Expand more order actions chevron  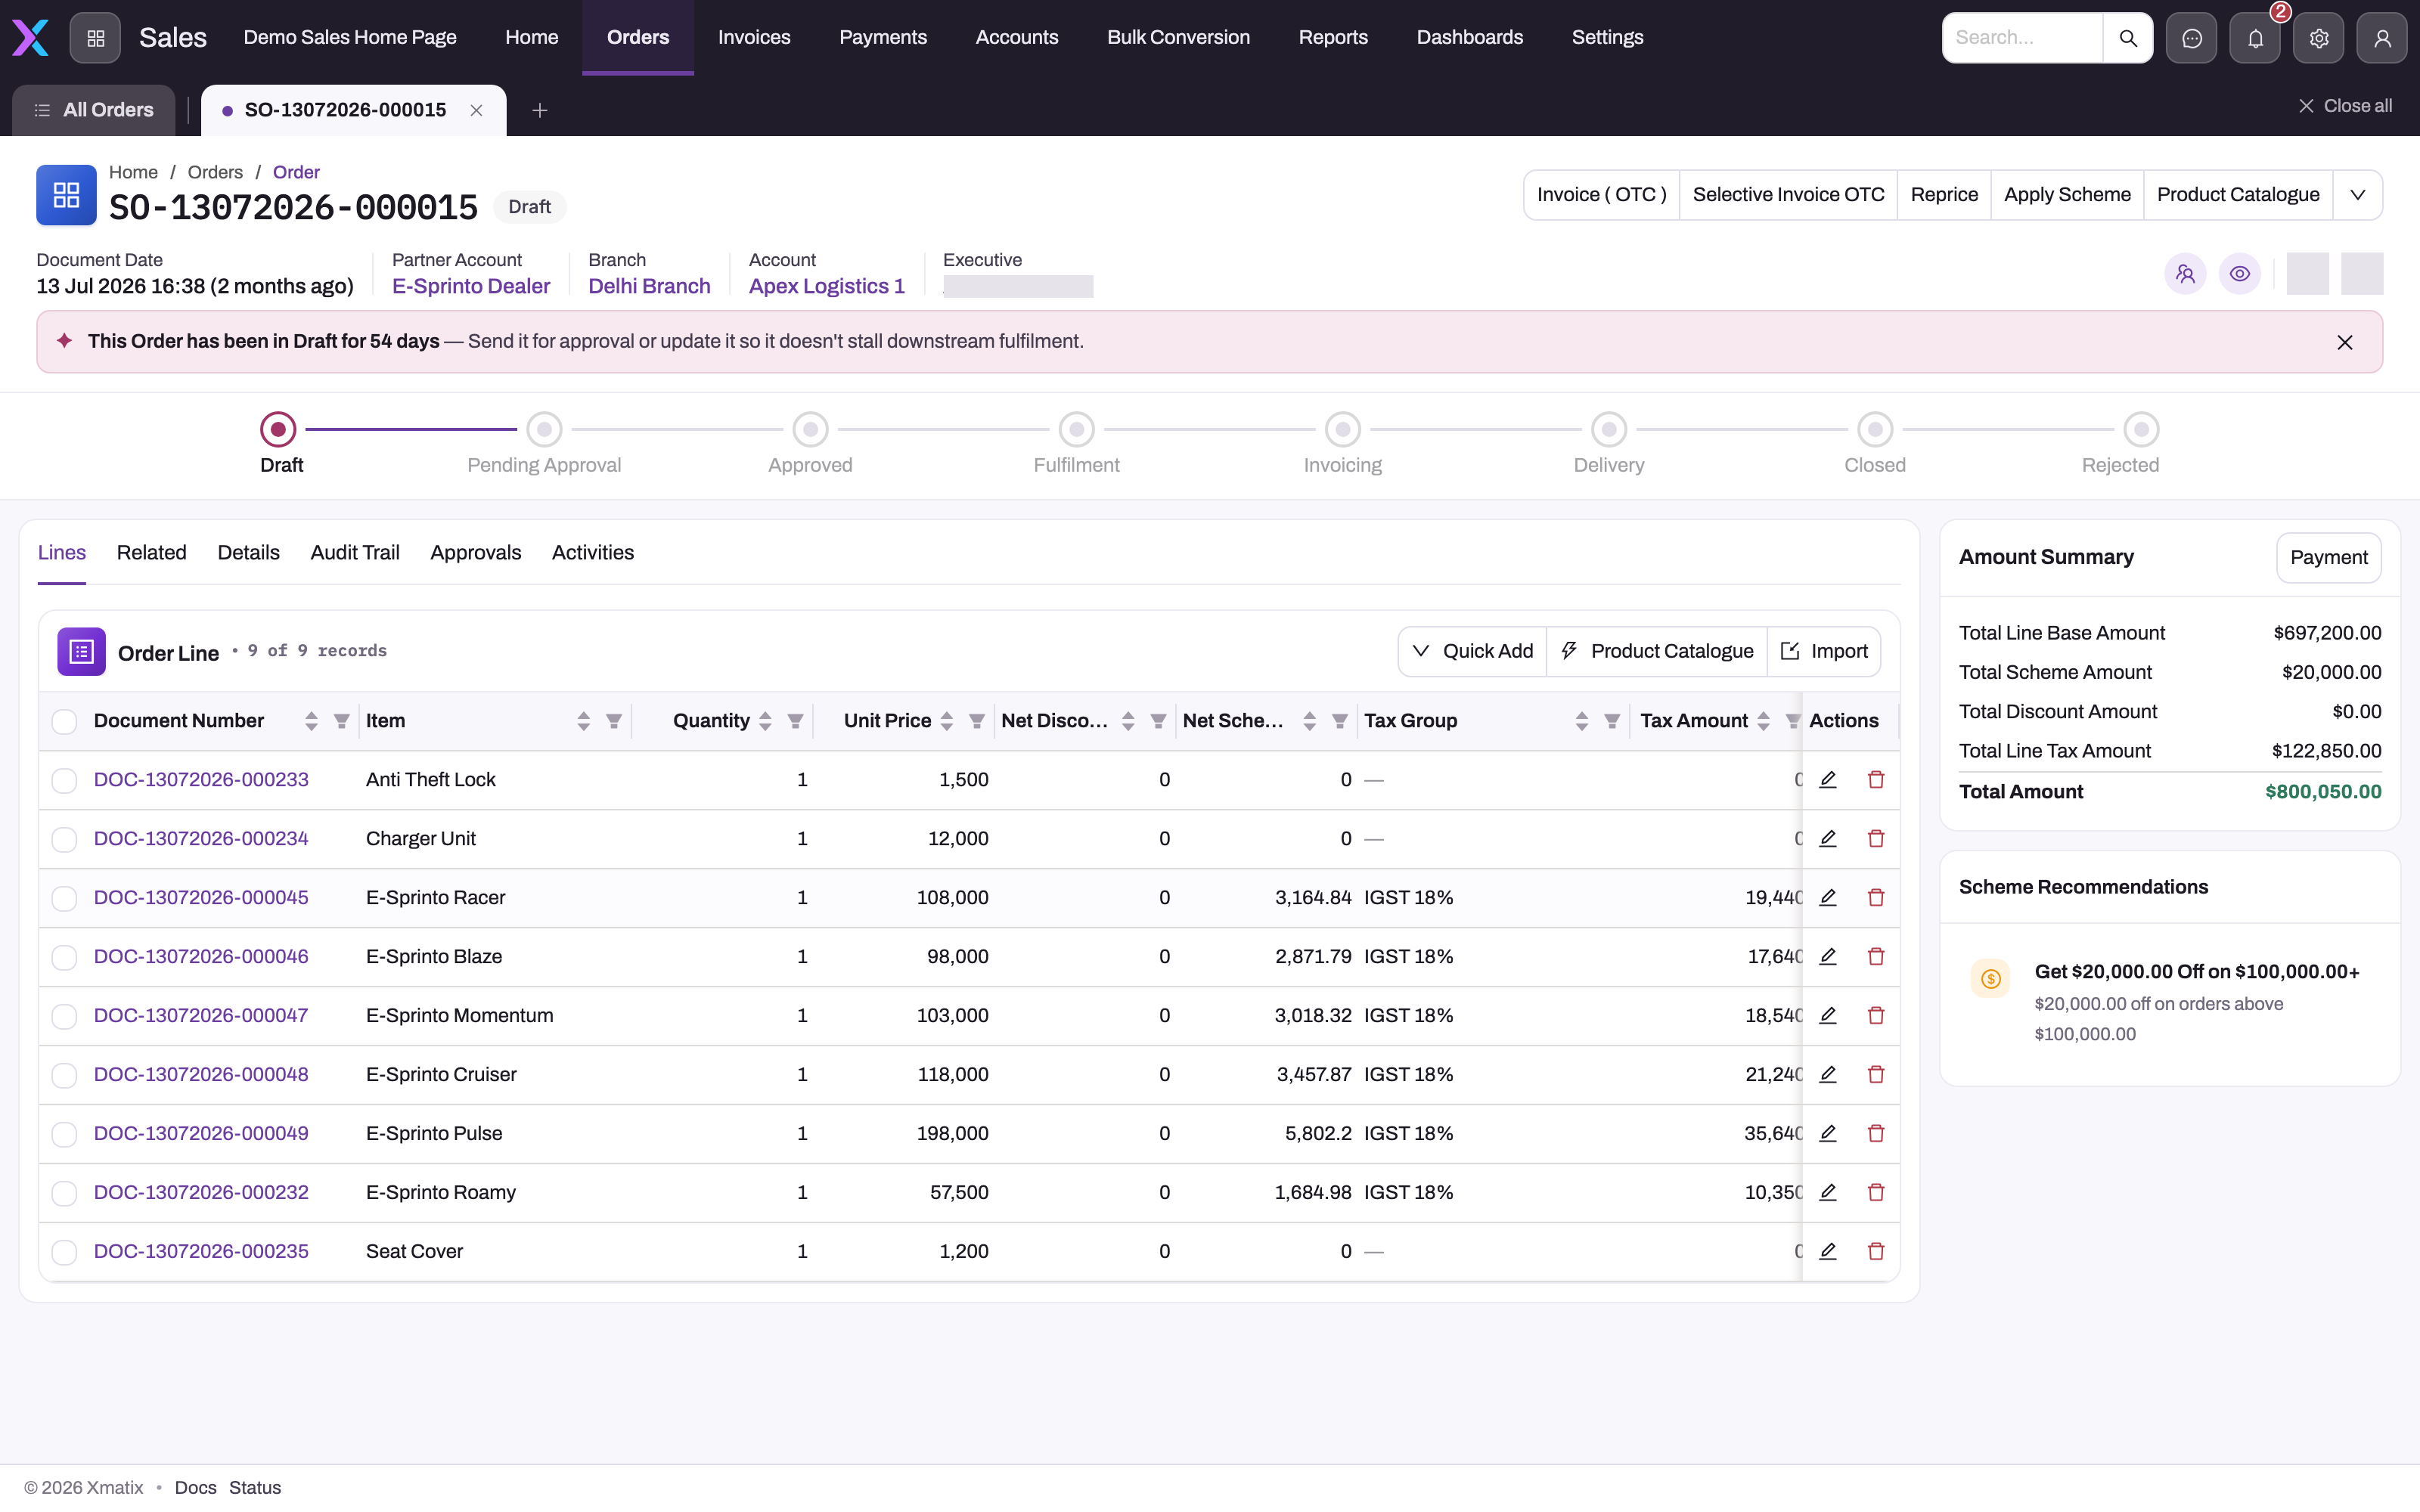click(2357, 195)
